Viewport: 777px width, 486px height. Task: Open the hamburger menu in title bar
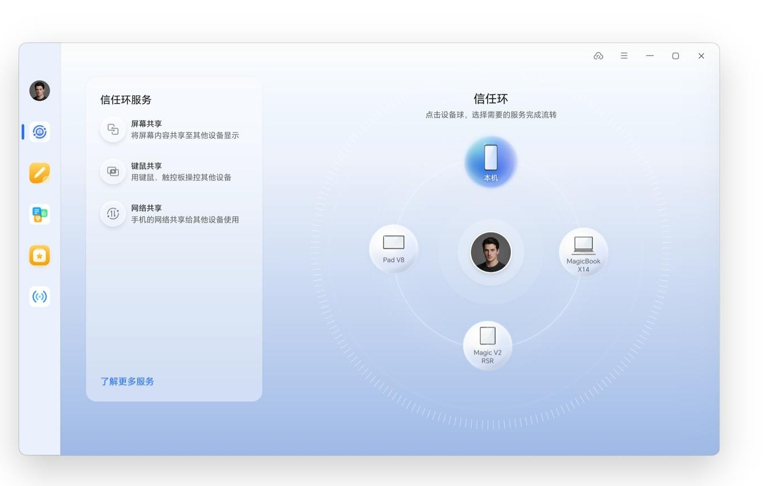click(624, 56)
